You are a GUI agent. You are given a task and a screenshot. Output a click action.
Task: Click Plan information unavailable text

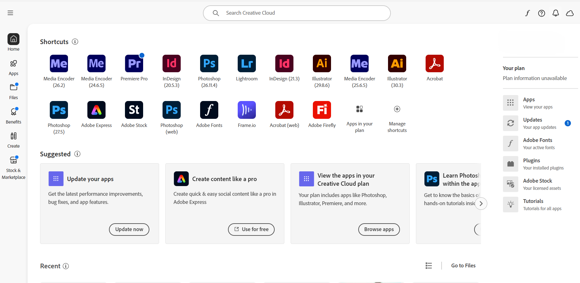pos(535,78)
